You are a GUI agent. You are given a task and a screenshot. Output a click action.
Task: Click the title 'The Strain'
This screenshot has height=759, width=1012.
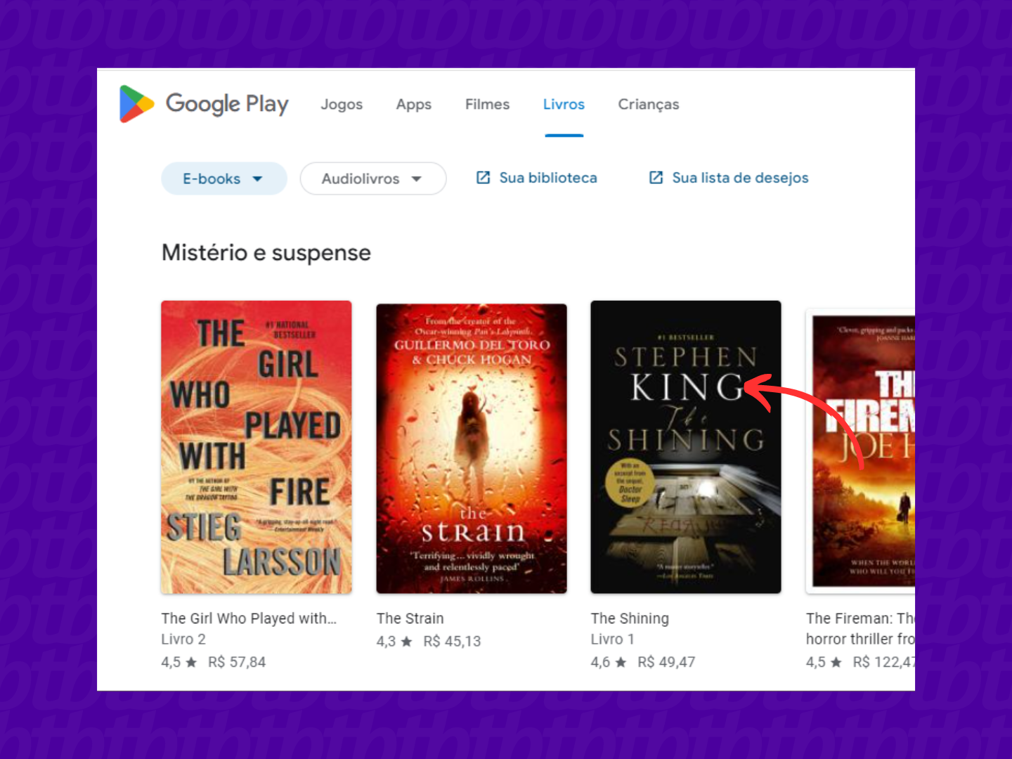coord(410,618)
